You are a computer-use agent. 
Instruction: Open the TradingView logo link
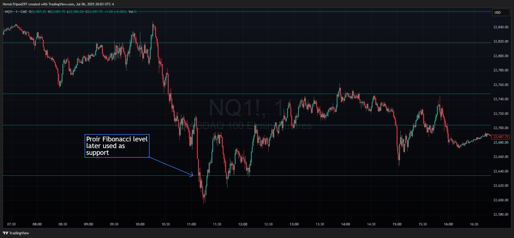(16, 233)
